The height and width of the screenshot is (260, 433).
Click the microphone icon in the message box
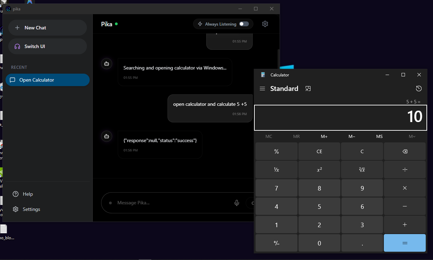point(236,203)
